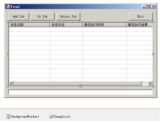Click the Add Job button
This screenshot has width=160, height=123.
pyautogui.click(x=19, y=16)
